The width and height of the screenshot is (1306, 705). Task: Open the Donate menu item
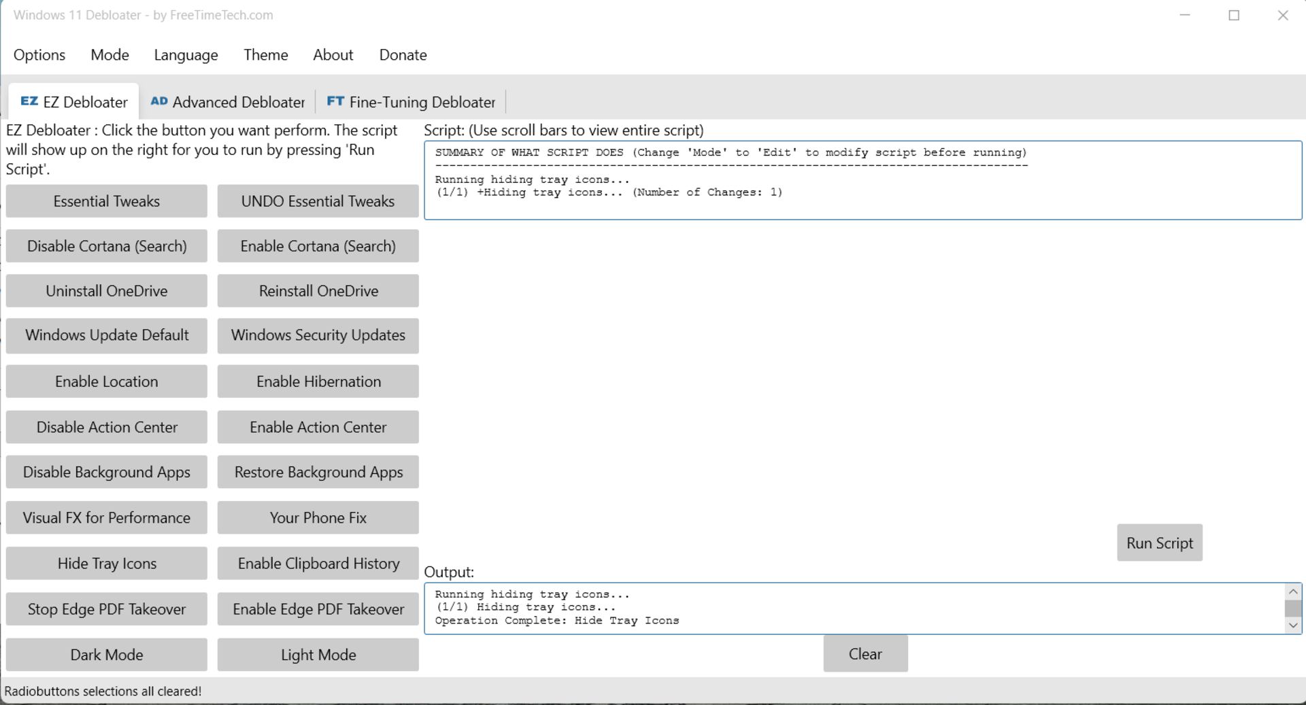(x=403, y=55)
